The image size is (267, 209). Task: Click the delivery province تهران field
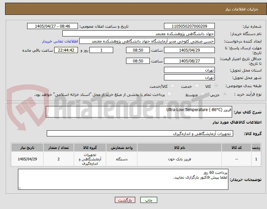click(x=189, y=70)
